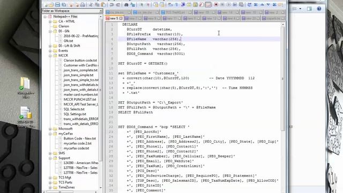
Task: Click the Redo toolbar arrow
Action: pyautogui.click(x=118, y=5)
